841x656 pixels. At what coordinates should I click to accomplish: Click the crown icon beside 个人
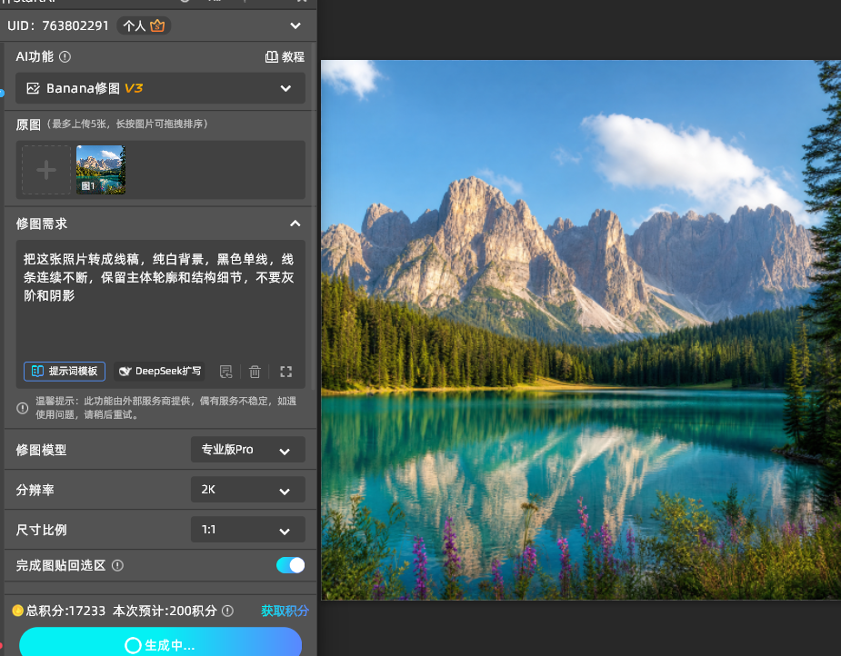click(x=157, y=25)
